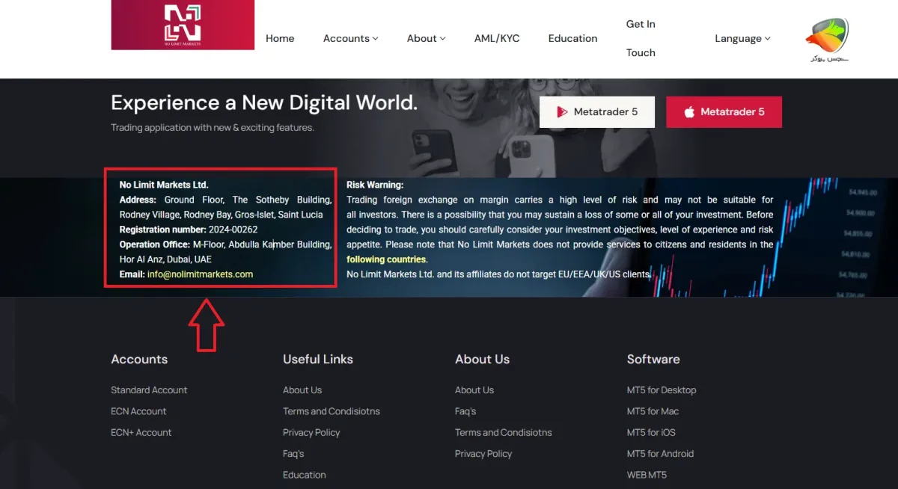The width and height of the screenshot is (898, 489).
Task: Open the Get In Touch page
Action: pyautogui.click(x=641, y=38)
